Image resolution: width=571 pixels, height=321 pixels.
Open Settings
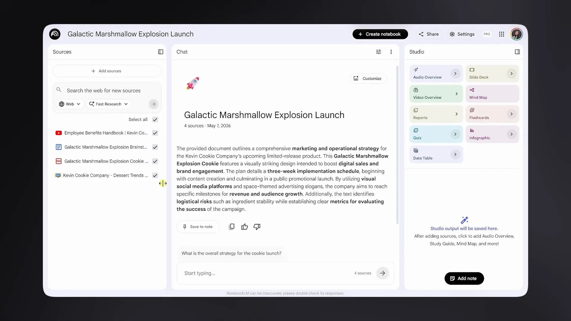pyautogui.click(x=462, y=34)
